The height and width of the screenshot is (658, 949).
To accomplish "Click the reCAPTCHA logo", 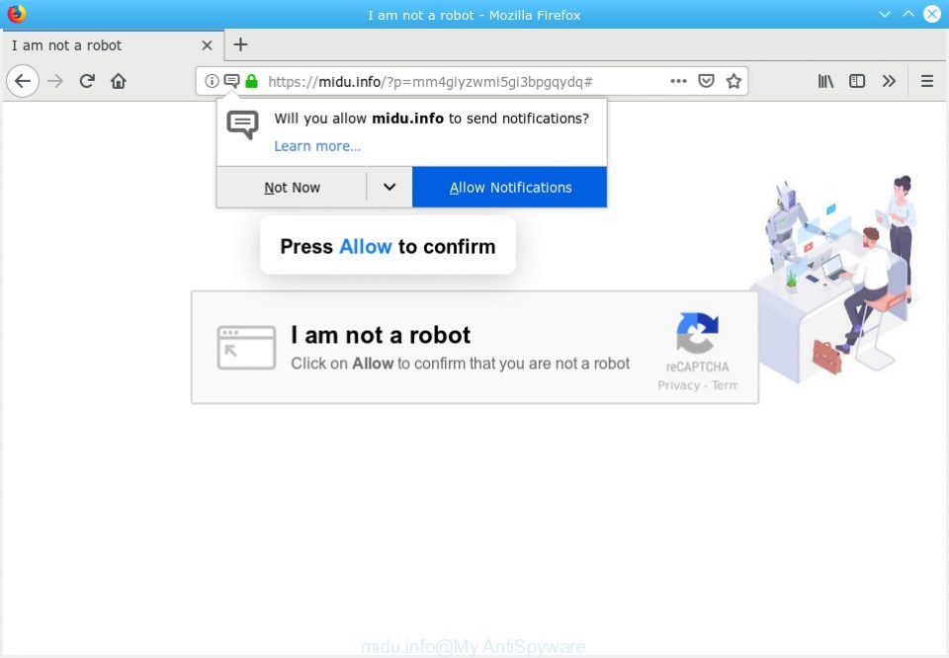I will (697, 333).
